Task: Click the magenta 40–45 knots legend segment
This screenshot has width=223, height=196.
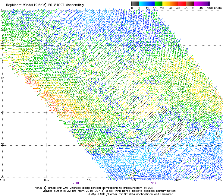Action: (x=198, y=4)
